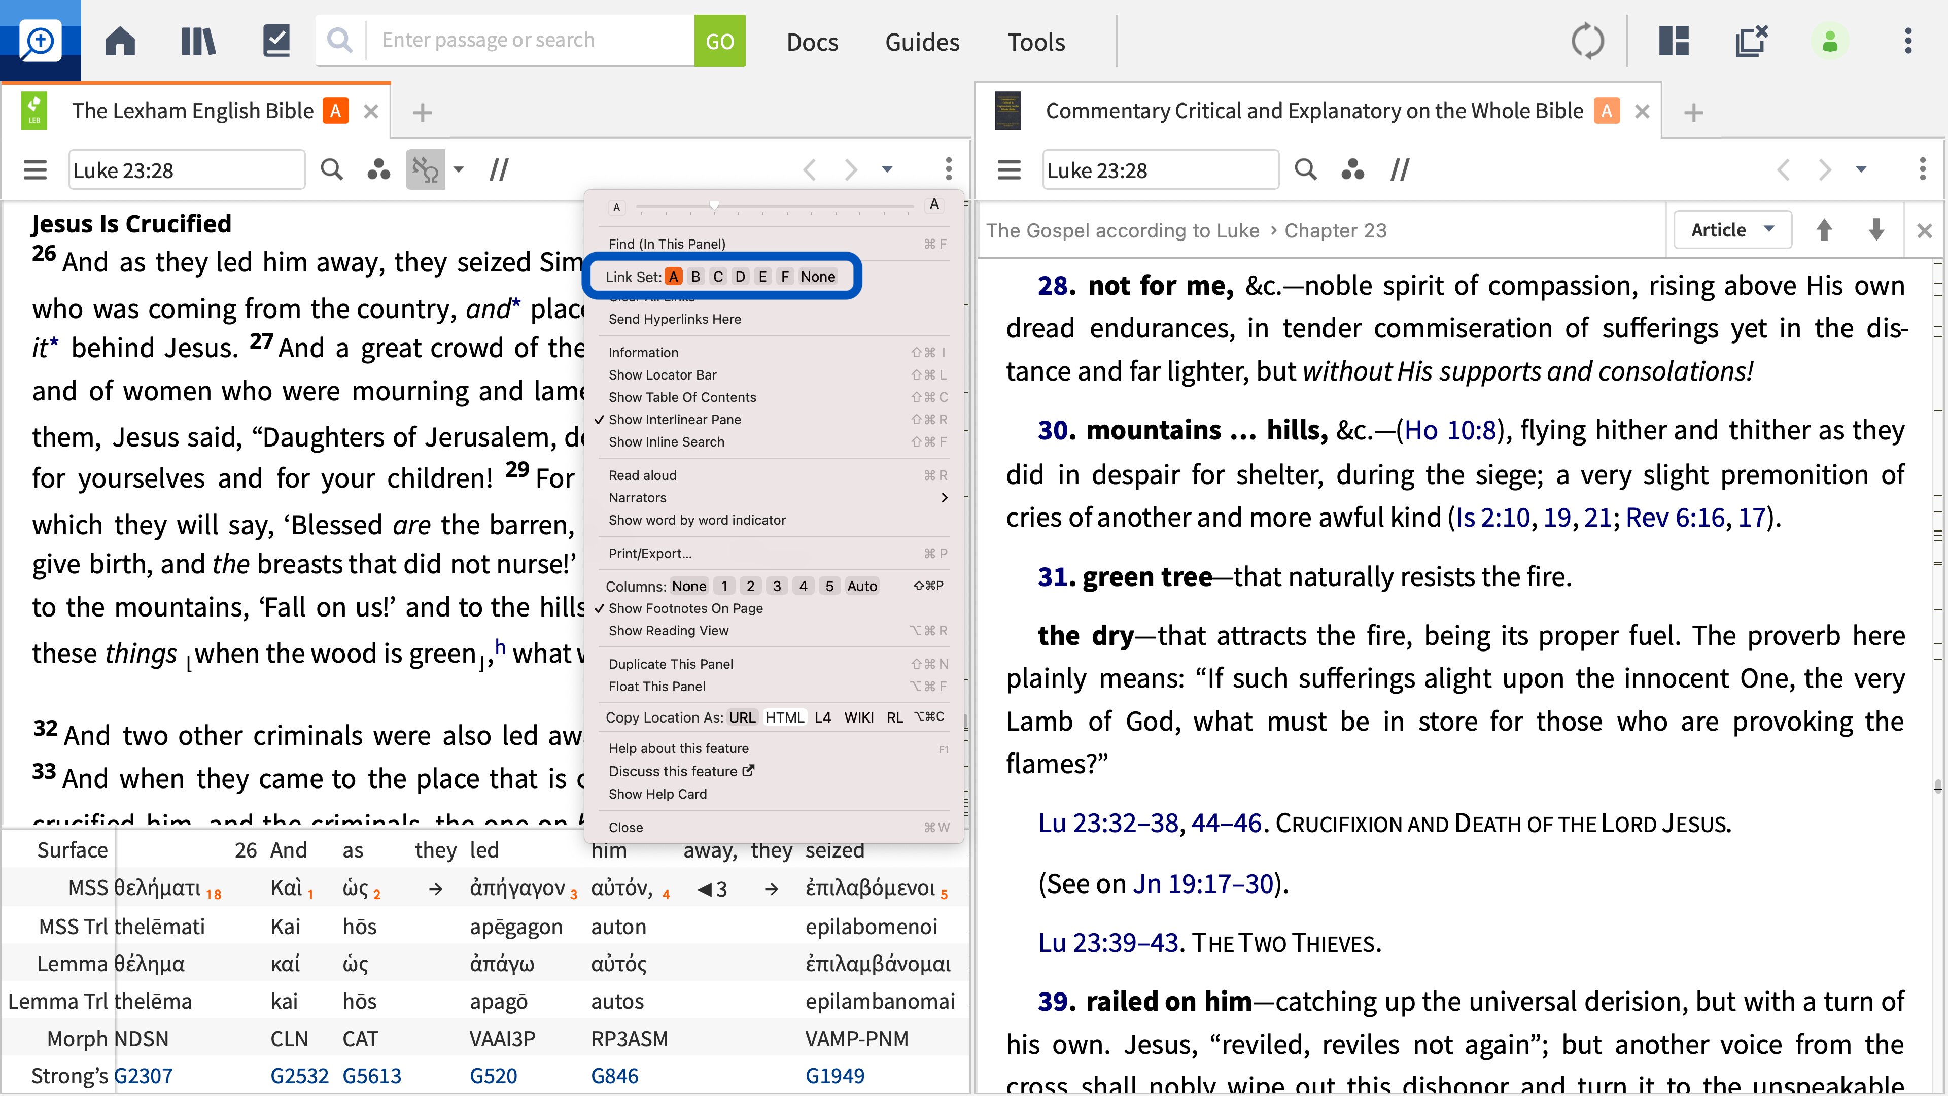Click the Logos app logo icon
Image resolution: width=1948 pixels, height=1096 pixels.
tap(40, 41)
